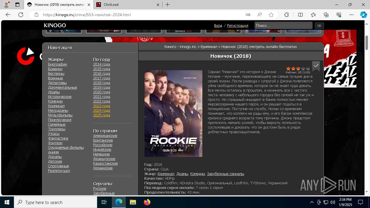The height and width of the screenshot is (208, 370).
Task: Open the Ожидаемые фильмы link
Action: coord(66,148)
